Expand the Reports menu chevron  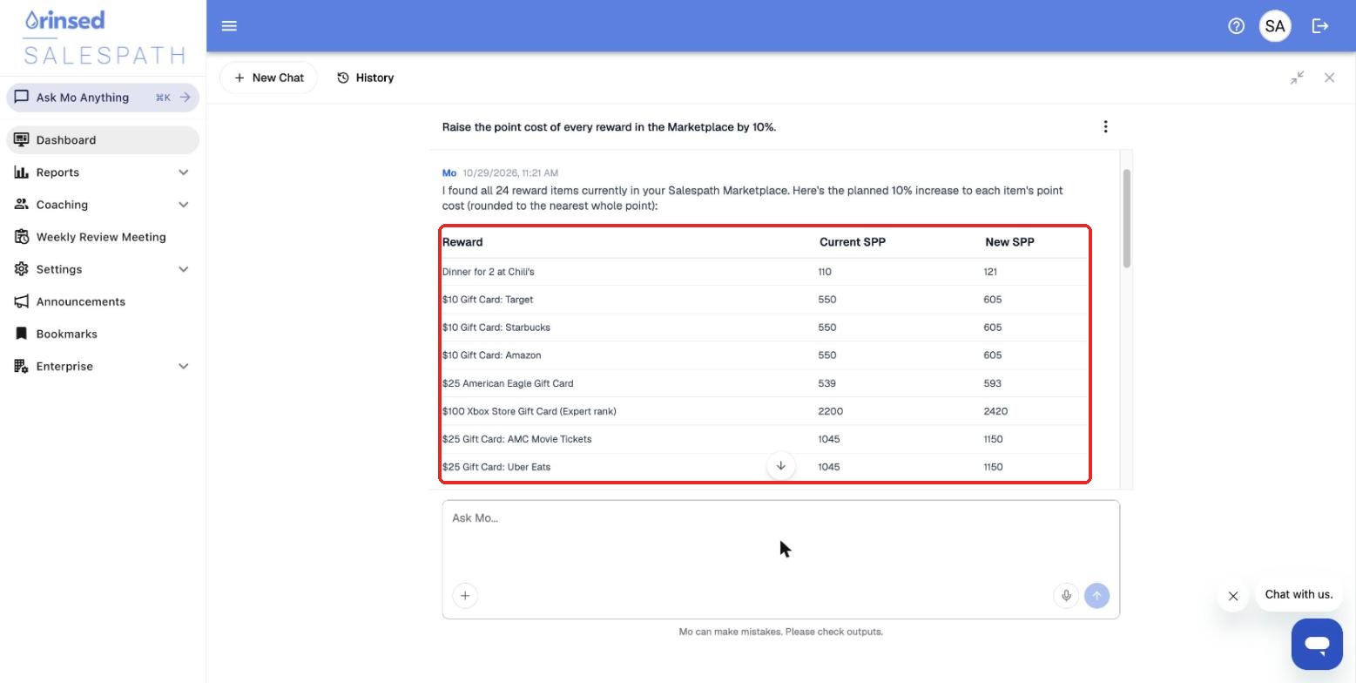pos(184,172)
